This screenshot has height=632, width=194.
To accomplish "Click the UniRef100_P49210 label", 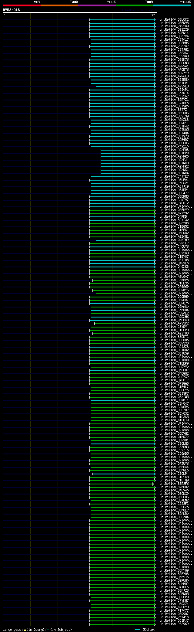I will click(174, 146).
